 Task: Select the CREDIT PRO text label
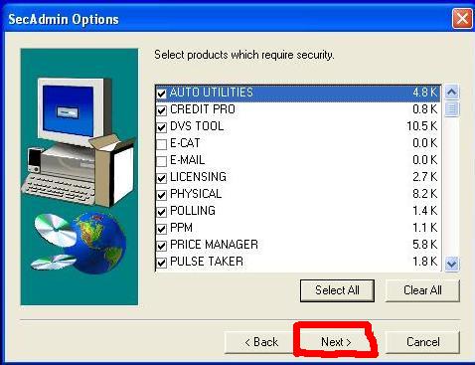pos(203,109)
